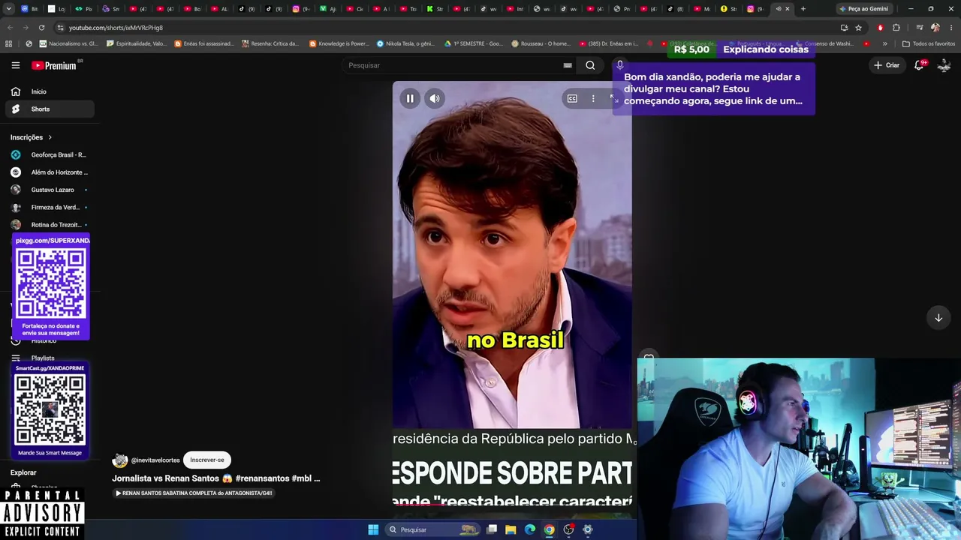Select Shorts in the left sidebar
This screenshot has width=961, height=540.
coord(50,109)
